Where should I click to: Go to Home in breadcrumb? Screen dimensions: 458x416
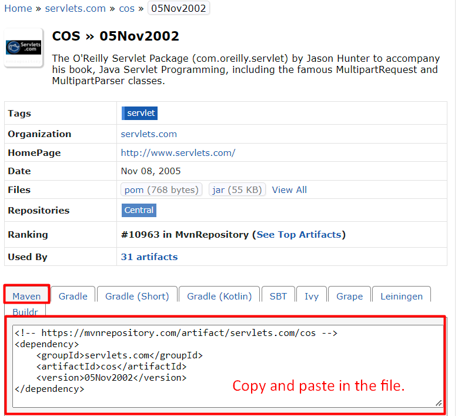coord(18,8)
